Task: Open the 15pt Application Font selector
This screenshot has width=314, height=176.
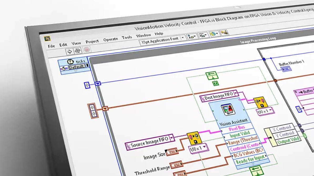Action: (x=160, y=41)
